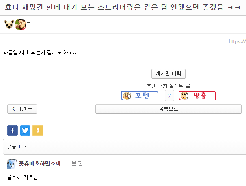
Task: Open 게시판 이력 board history
Action: coord(168,74)
